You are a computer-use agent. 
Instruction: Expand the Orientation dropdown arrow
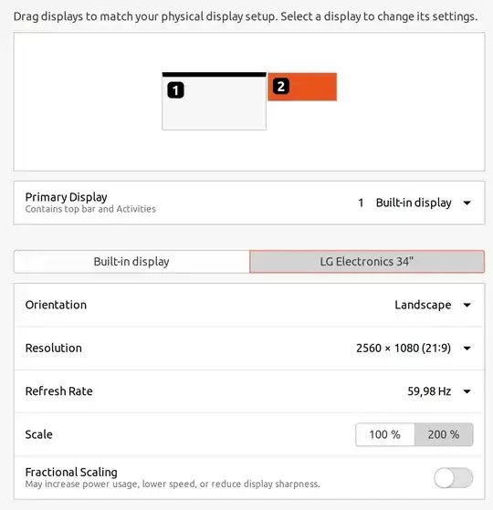pos(467,305)
